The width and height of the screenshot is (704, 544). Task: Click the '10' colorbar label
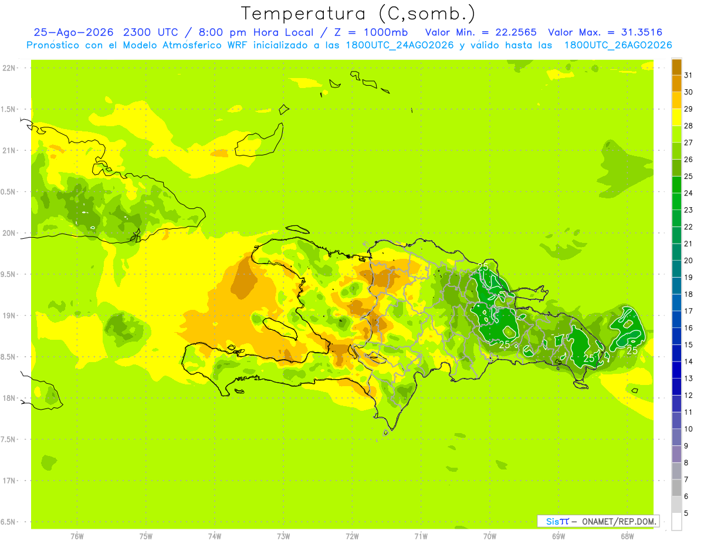click(x=689, y=429)
